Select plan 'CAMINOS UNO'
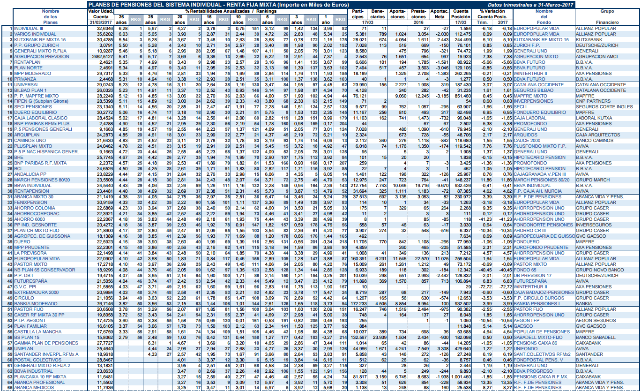641x391 pixels. coord(30,140)
